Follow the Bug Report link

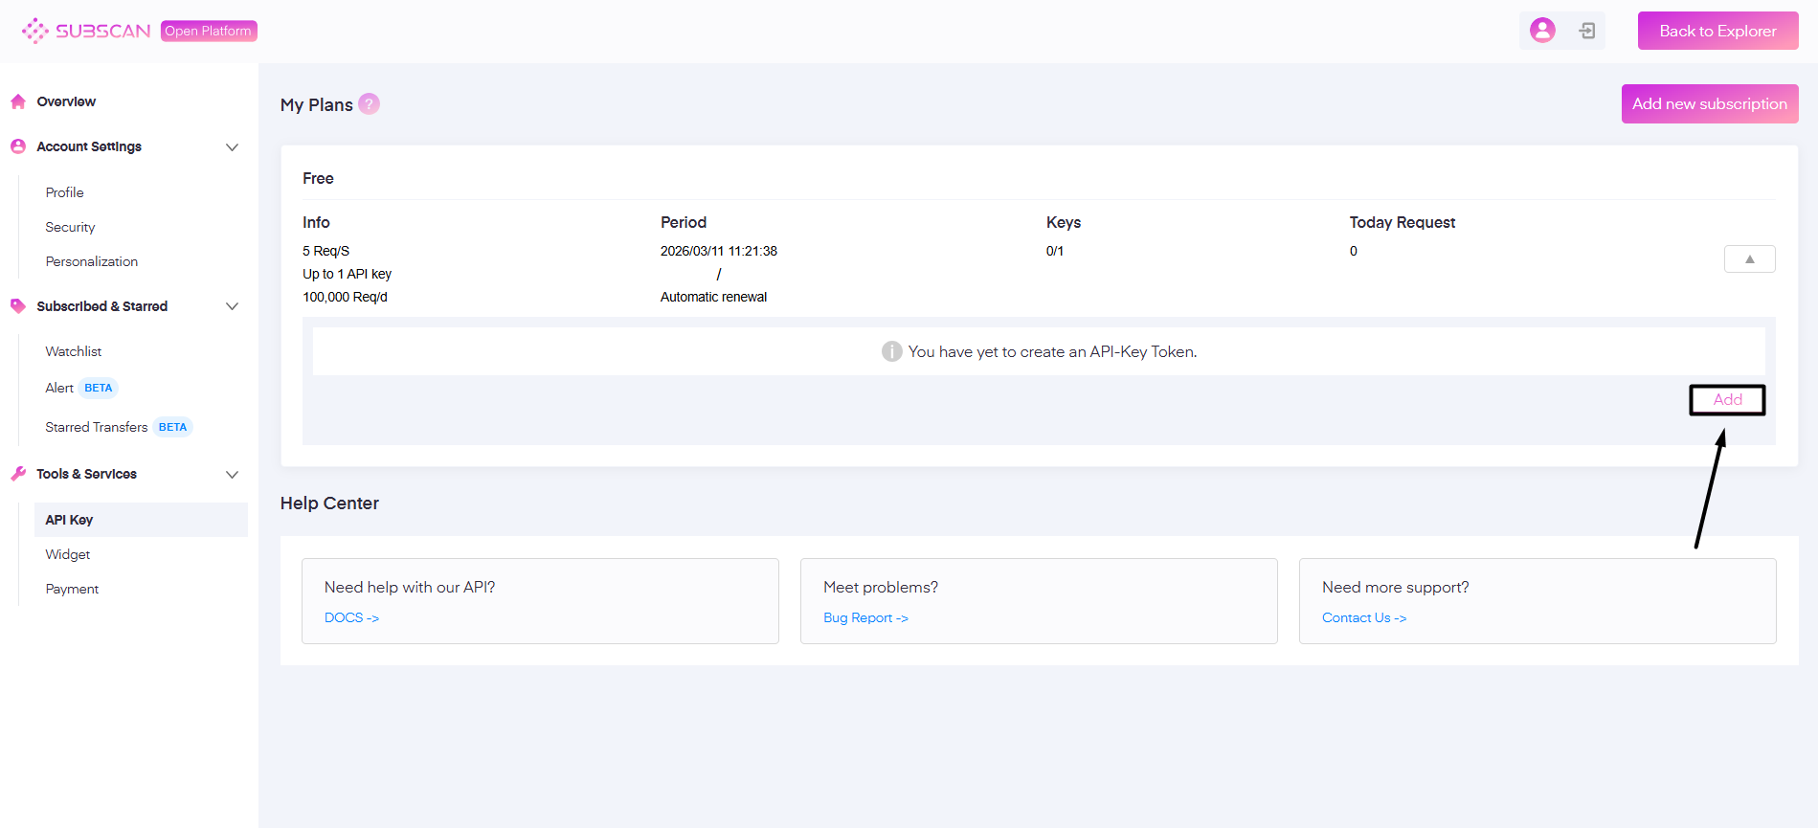click(x=865, y=617)
